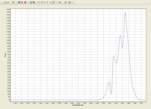Click the rightmost red pin icon
This screenshot has height=109, width=151.
click(72, 2)
